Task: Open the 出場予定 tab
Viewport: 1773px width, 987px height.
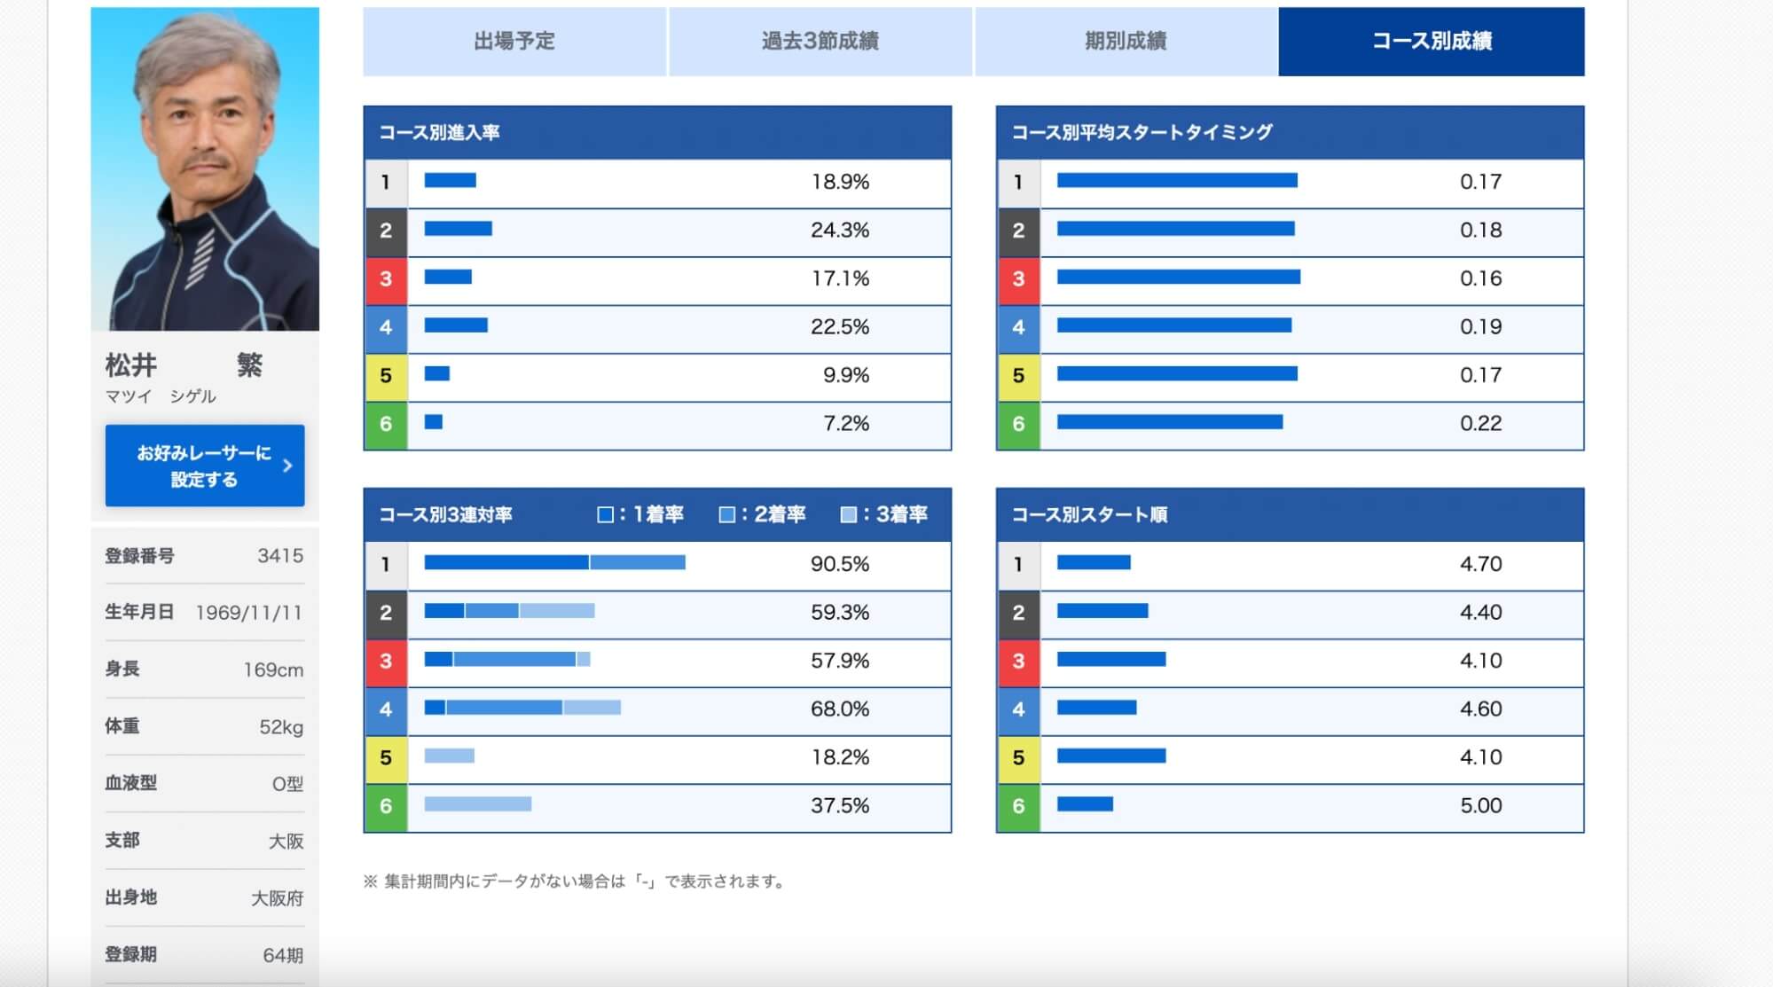Action: [x=514, y=41]
